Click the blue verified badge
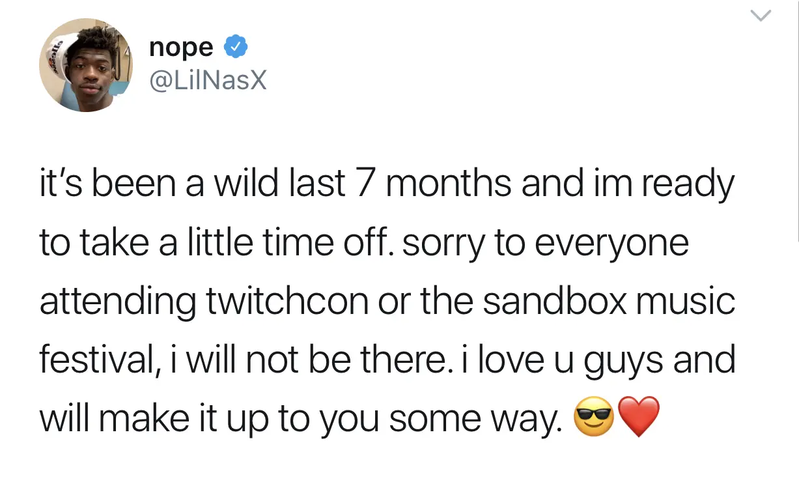This screenshot has height=484, width=799. click(x=234, y=48)
